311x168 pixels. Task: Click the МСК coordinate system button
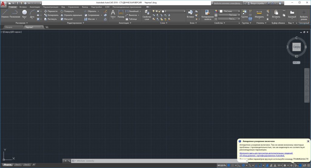tap(296, 62)
